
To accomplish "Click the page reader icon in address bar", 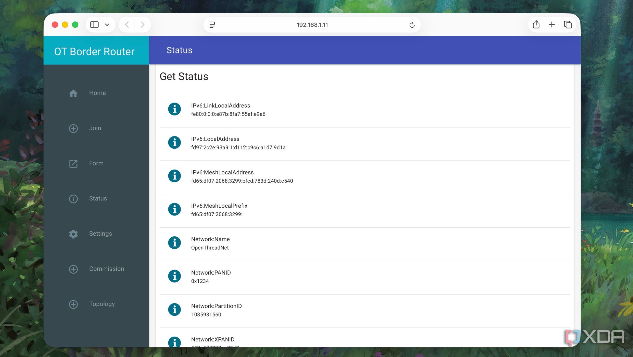I will (212, 25).
